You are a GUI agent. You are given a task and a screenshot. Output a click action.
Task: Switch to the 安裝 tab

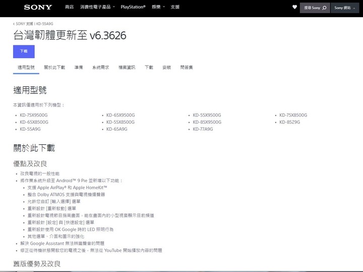(x=166, y=68)
